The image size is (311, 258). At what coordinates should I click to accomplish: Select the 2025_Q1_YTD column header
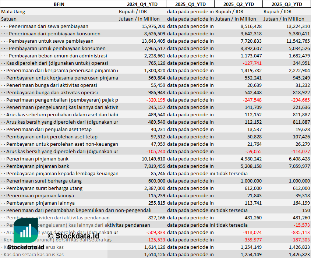190,4
